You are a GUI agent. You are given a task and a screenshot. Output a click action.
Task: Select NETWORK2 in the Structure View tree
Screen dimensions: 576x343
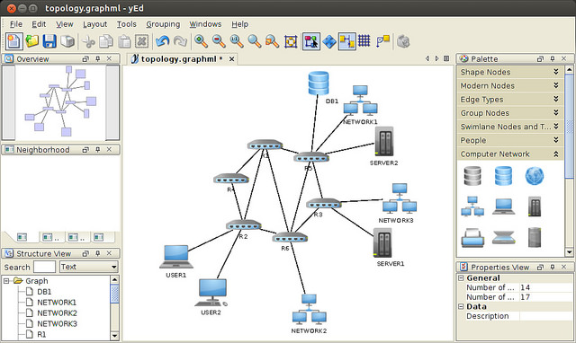click(57, 313)
